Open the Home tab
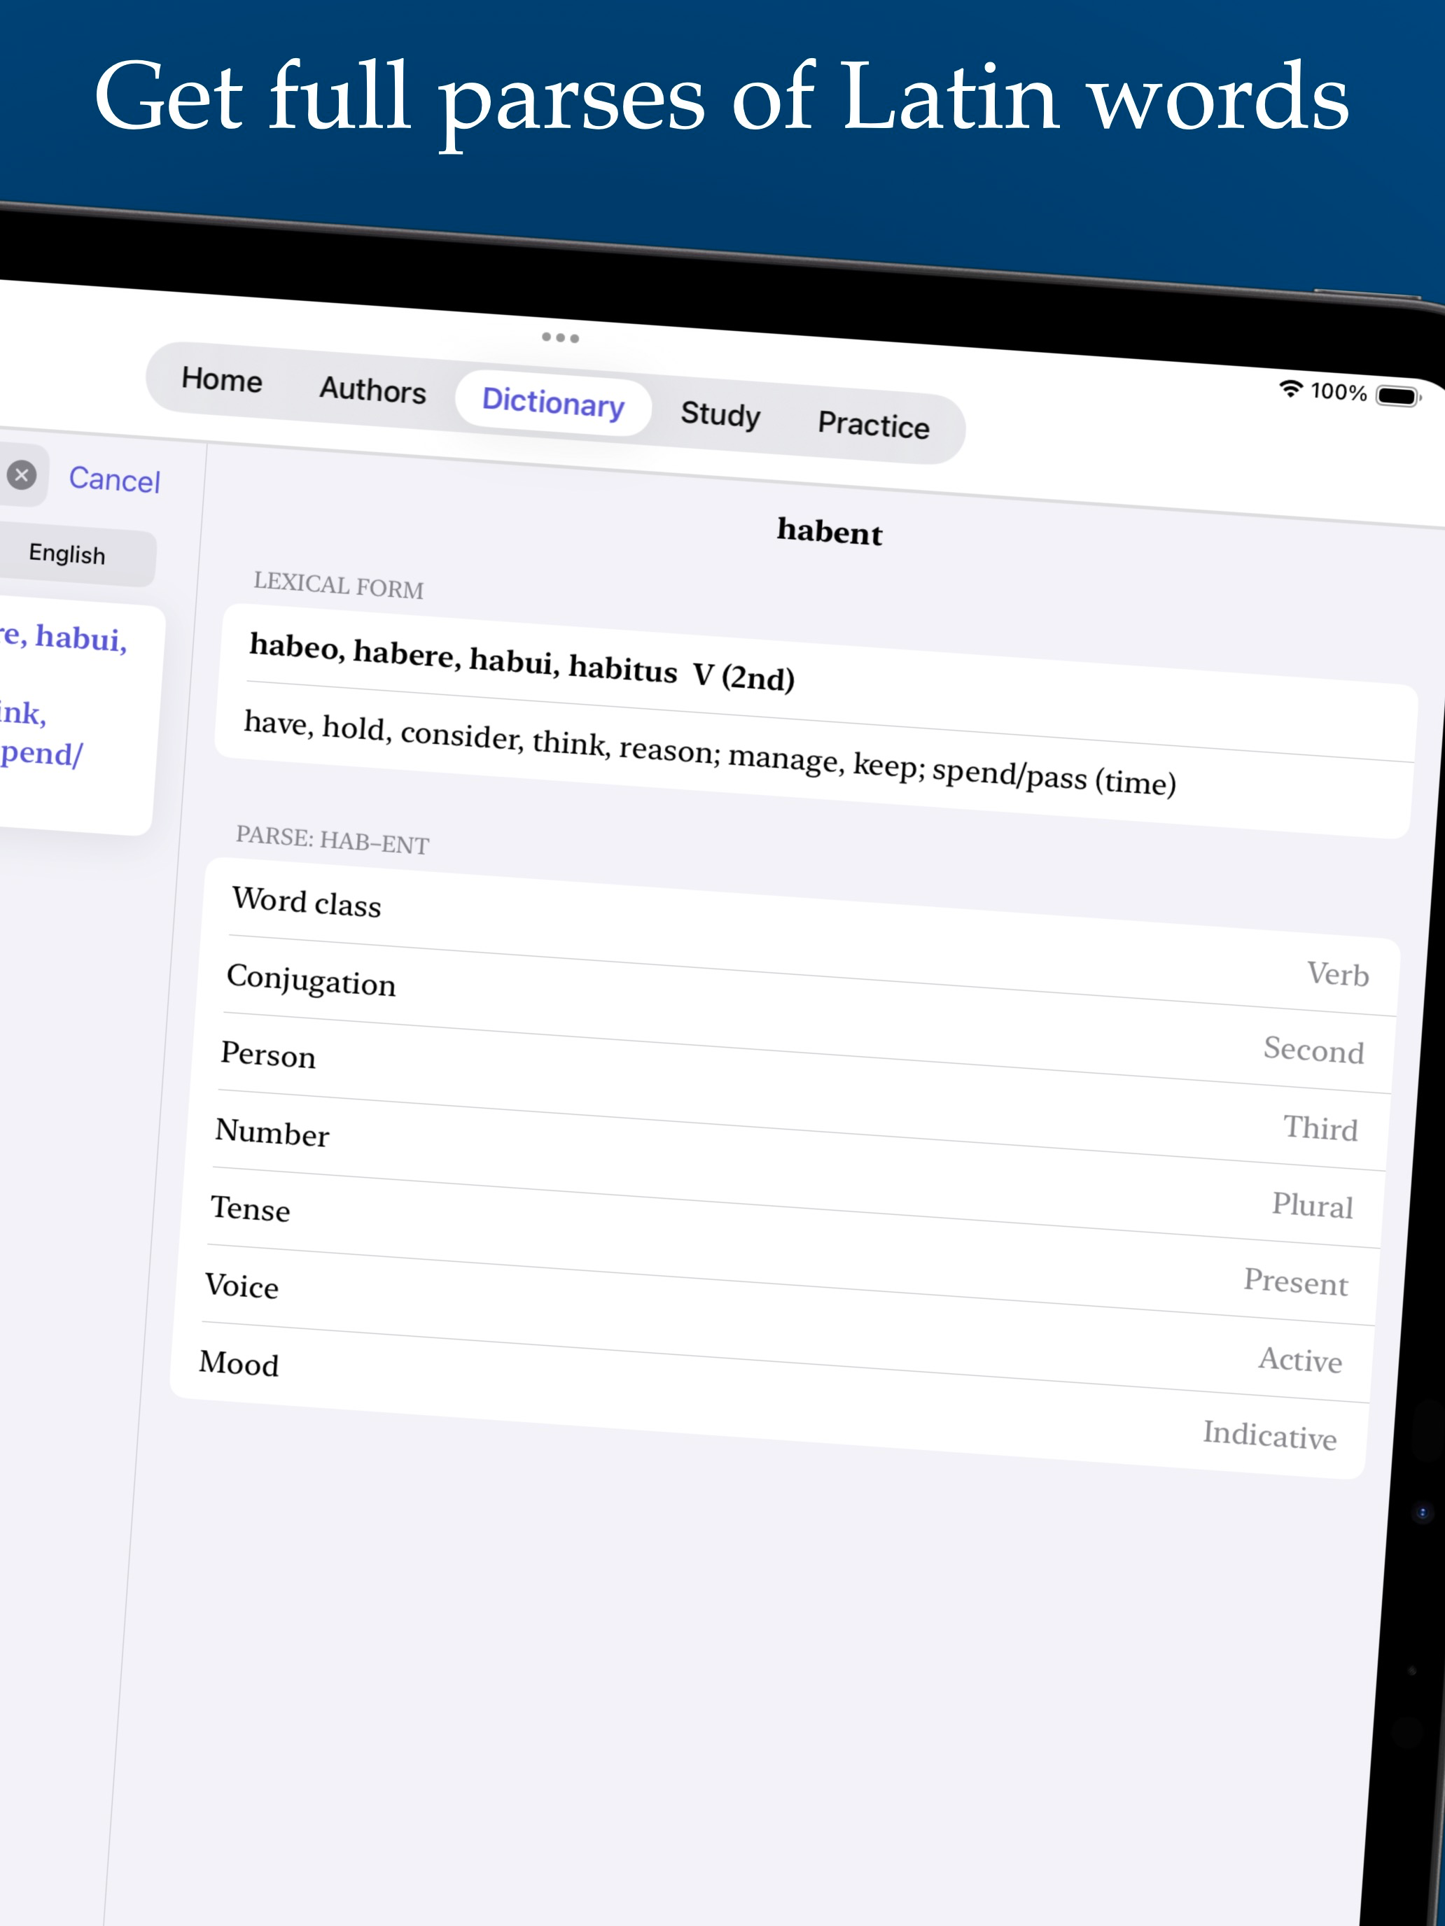The width and height of the screenshot is (1445, 1926). coord(222,379)
